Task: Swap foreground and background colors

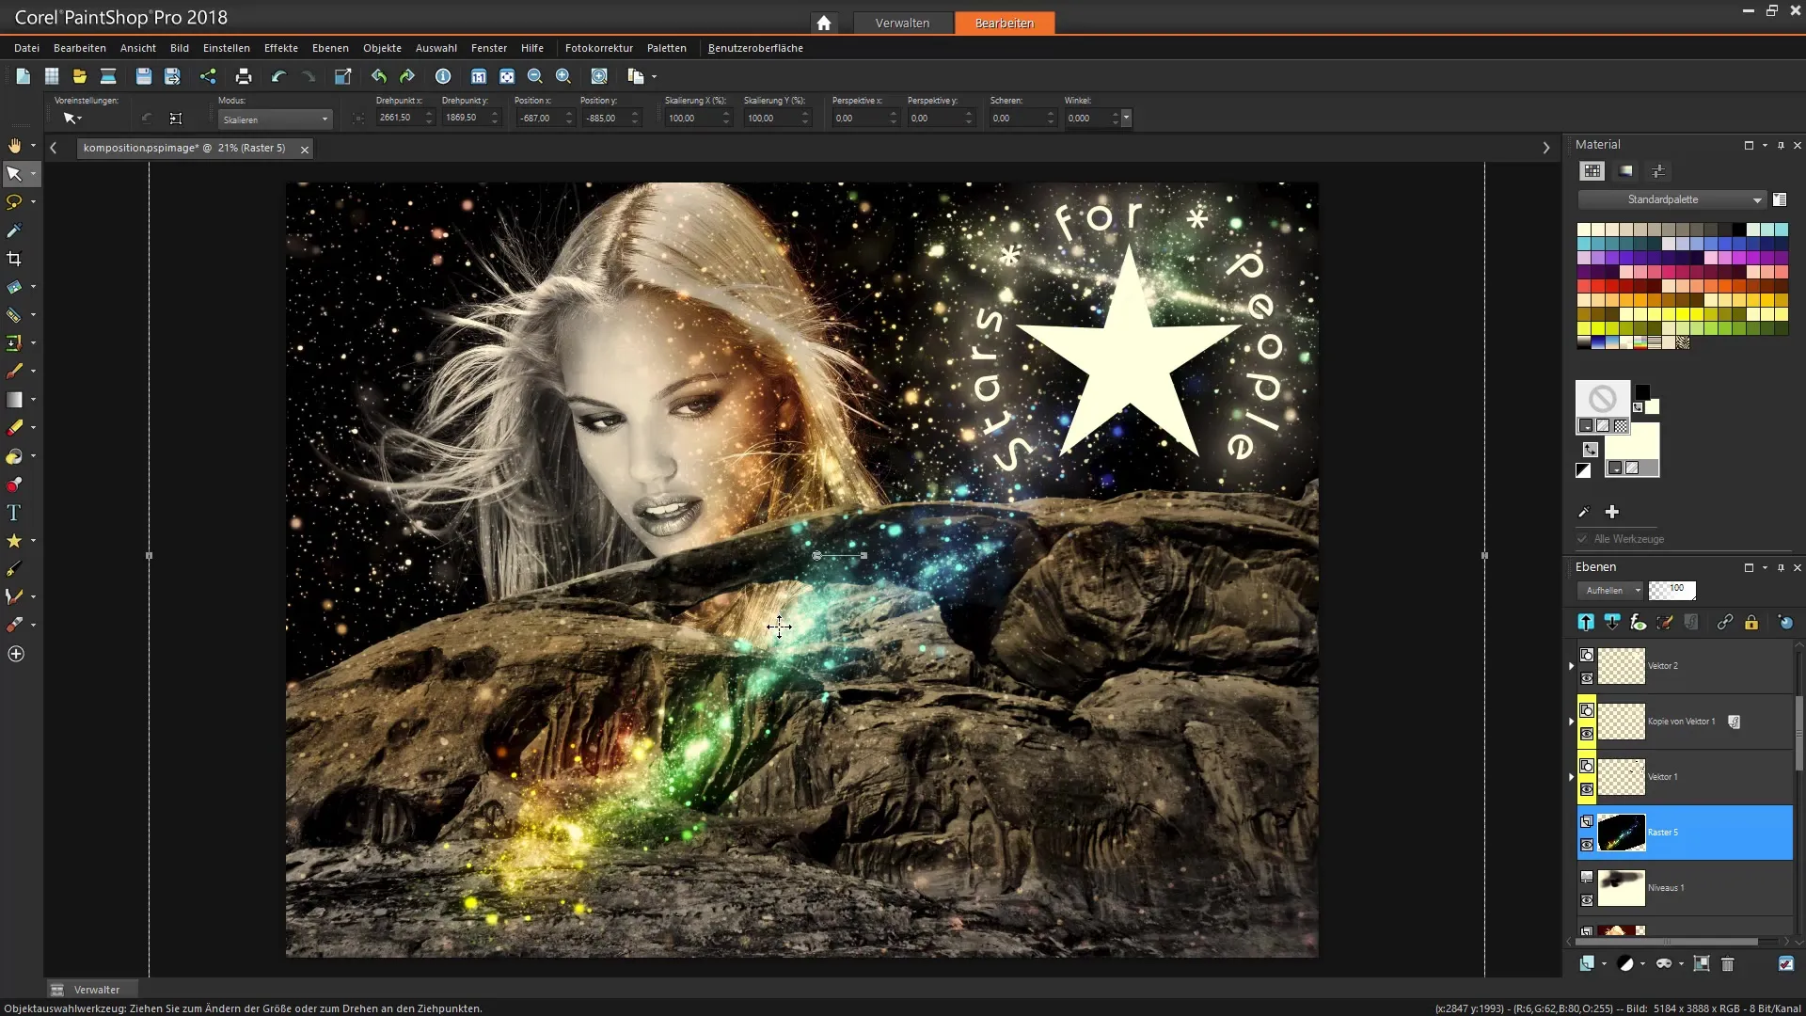Action: (1590, 450)
